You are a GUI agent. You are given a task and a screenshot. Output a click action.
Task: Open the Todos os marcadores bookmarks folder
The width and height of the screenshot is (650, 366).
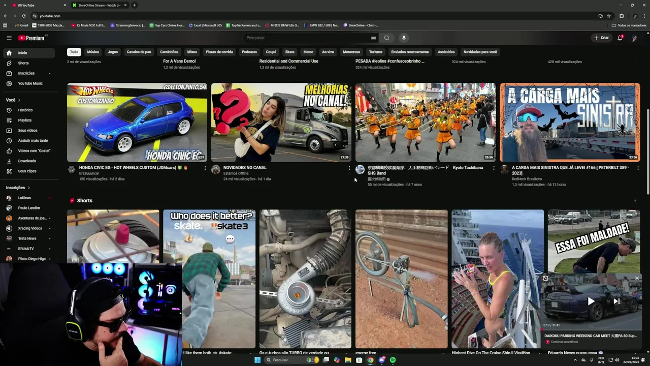click(x=629, y=25)
